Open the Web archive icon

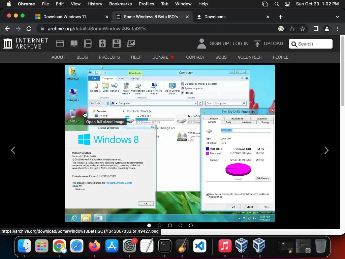60,44
